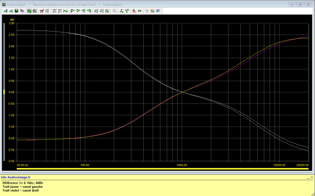Click the green vertical-bars cursor icon
The height and width of the screenshot is (196, 315).
pos(65,11)
